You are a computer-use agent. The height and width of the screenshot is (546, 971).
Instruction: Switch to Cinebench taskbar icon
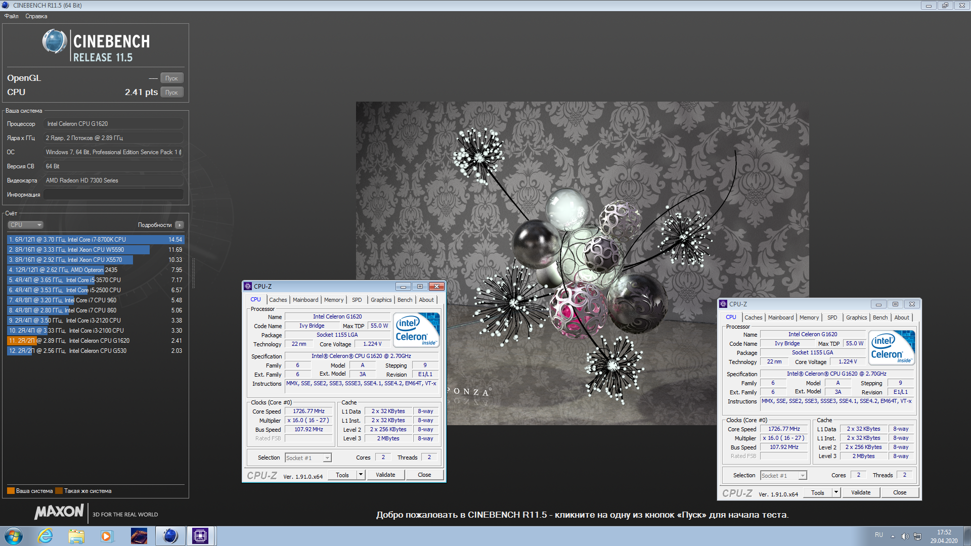tap(170, 536)
